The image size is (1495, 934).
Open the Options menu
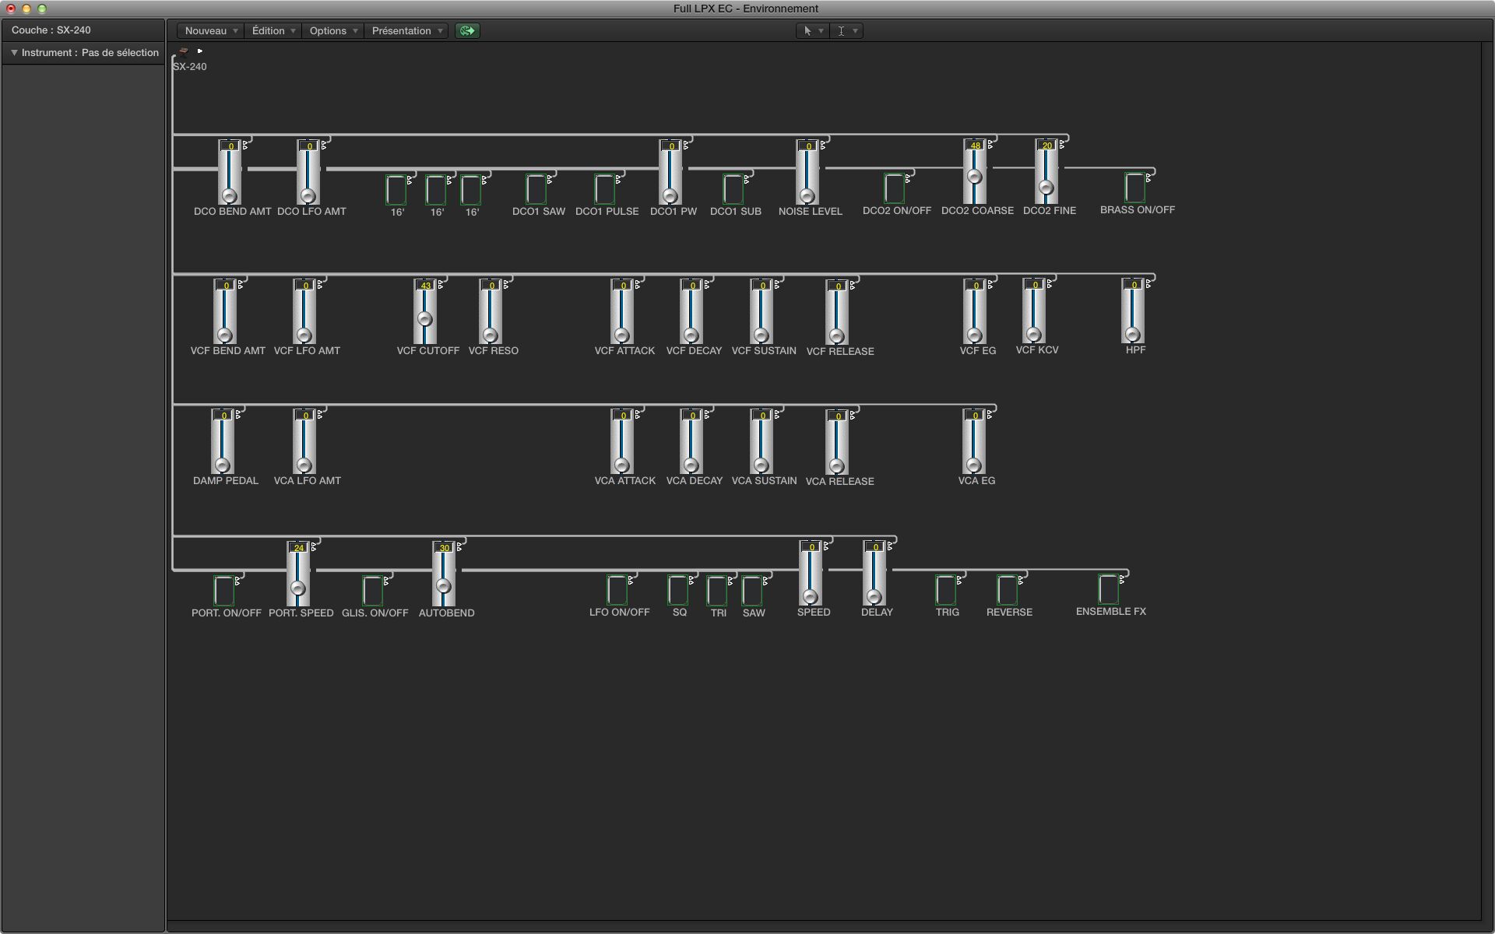(332, 30)
